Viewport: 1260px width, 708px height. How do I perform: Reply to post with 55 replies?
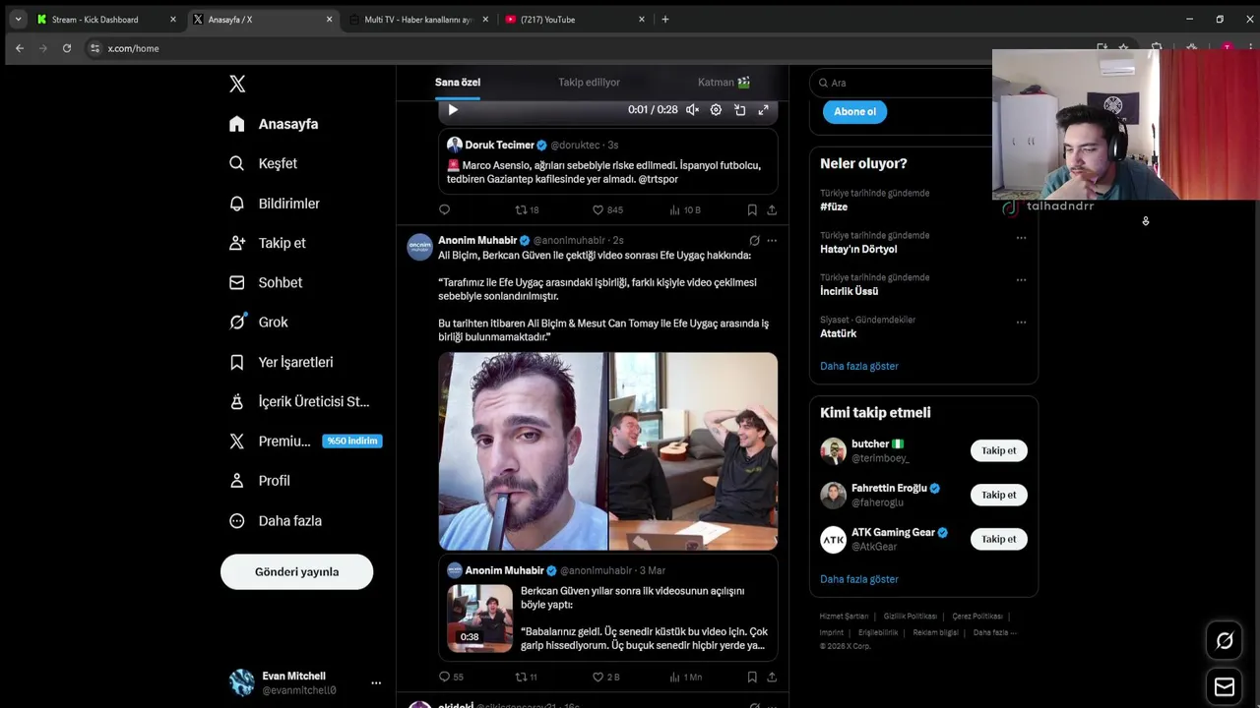point(451,677)
